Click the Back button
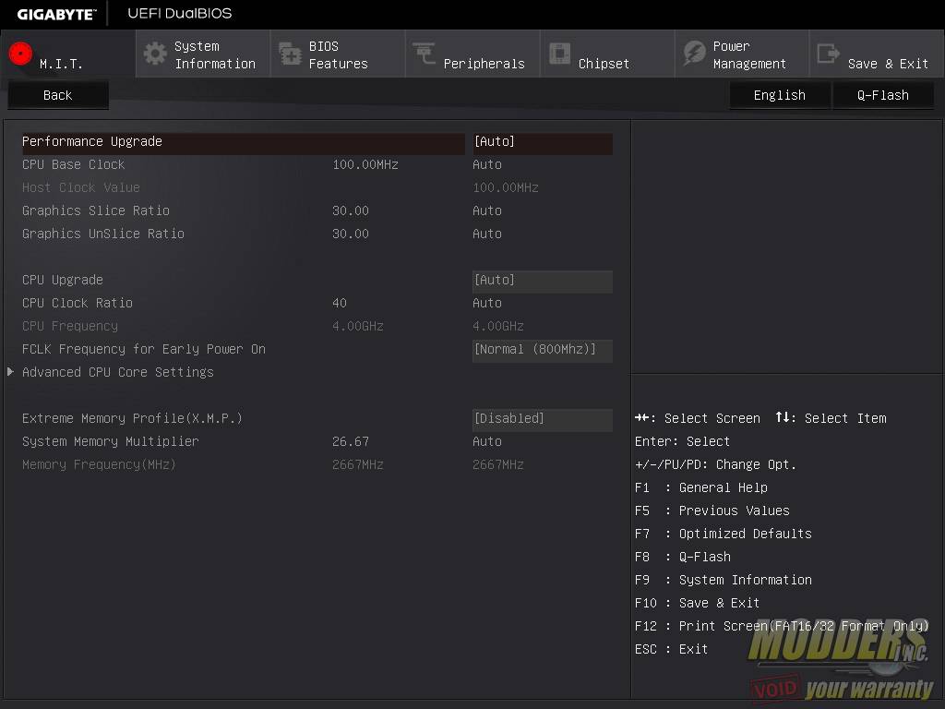Viewport: 945px width, 709px height. 58,95
